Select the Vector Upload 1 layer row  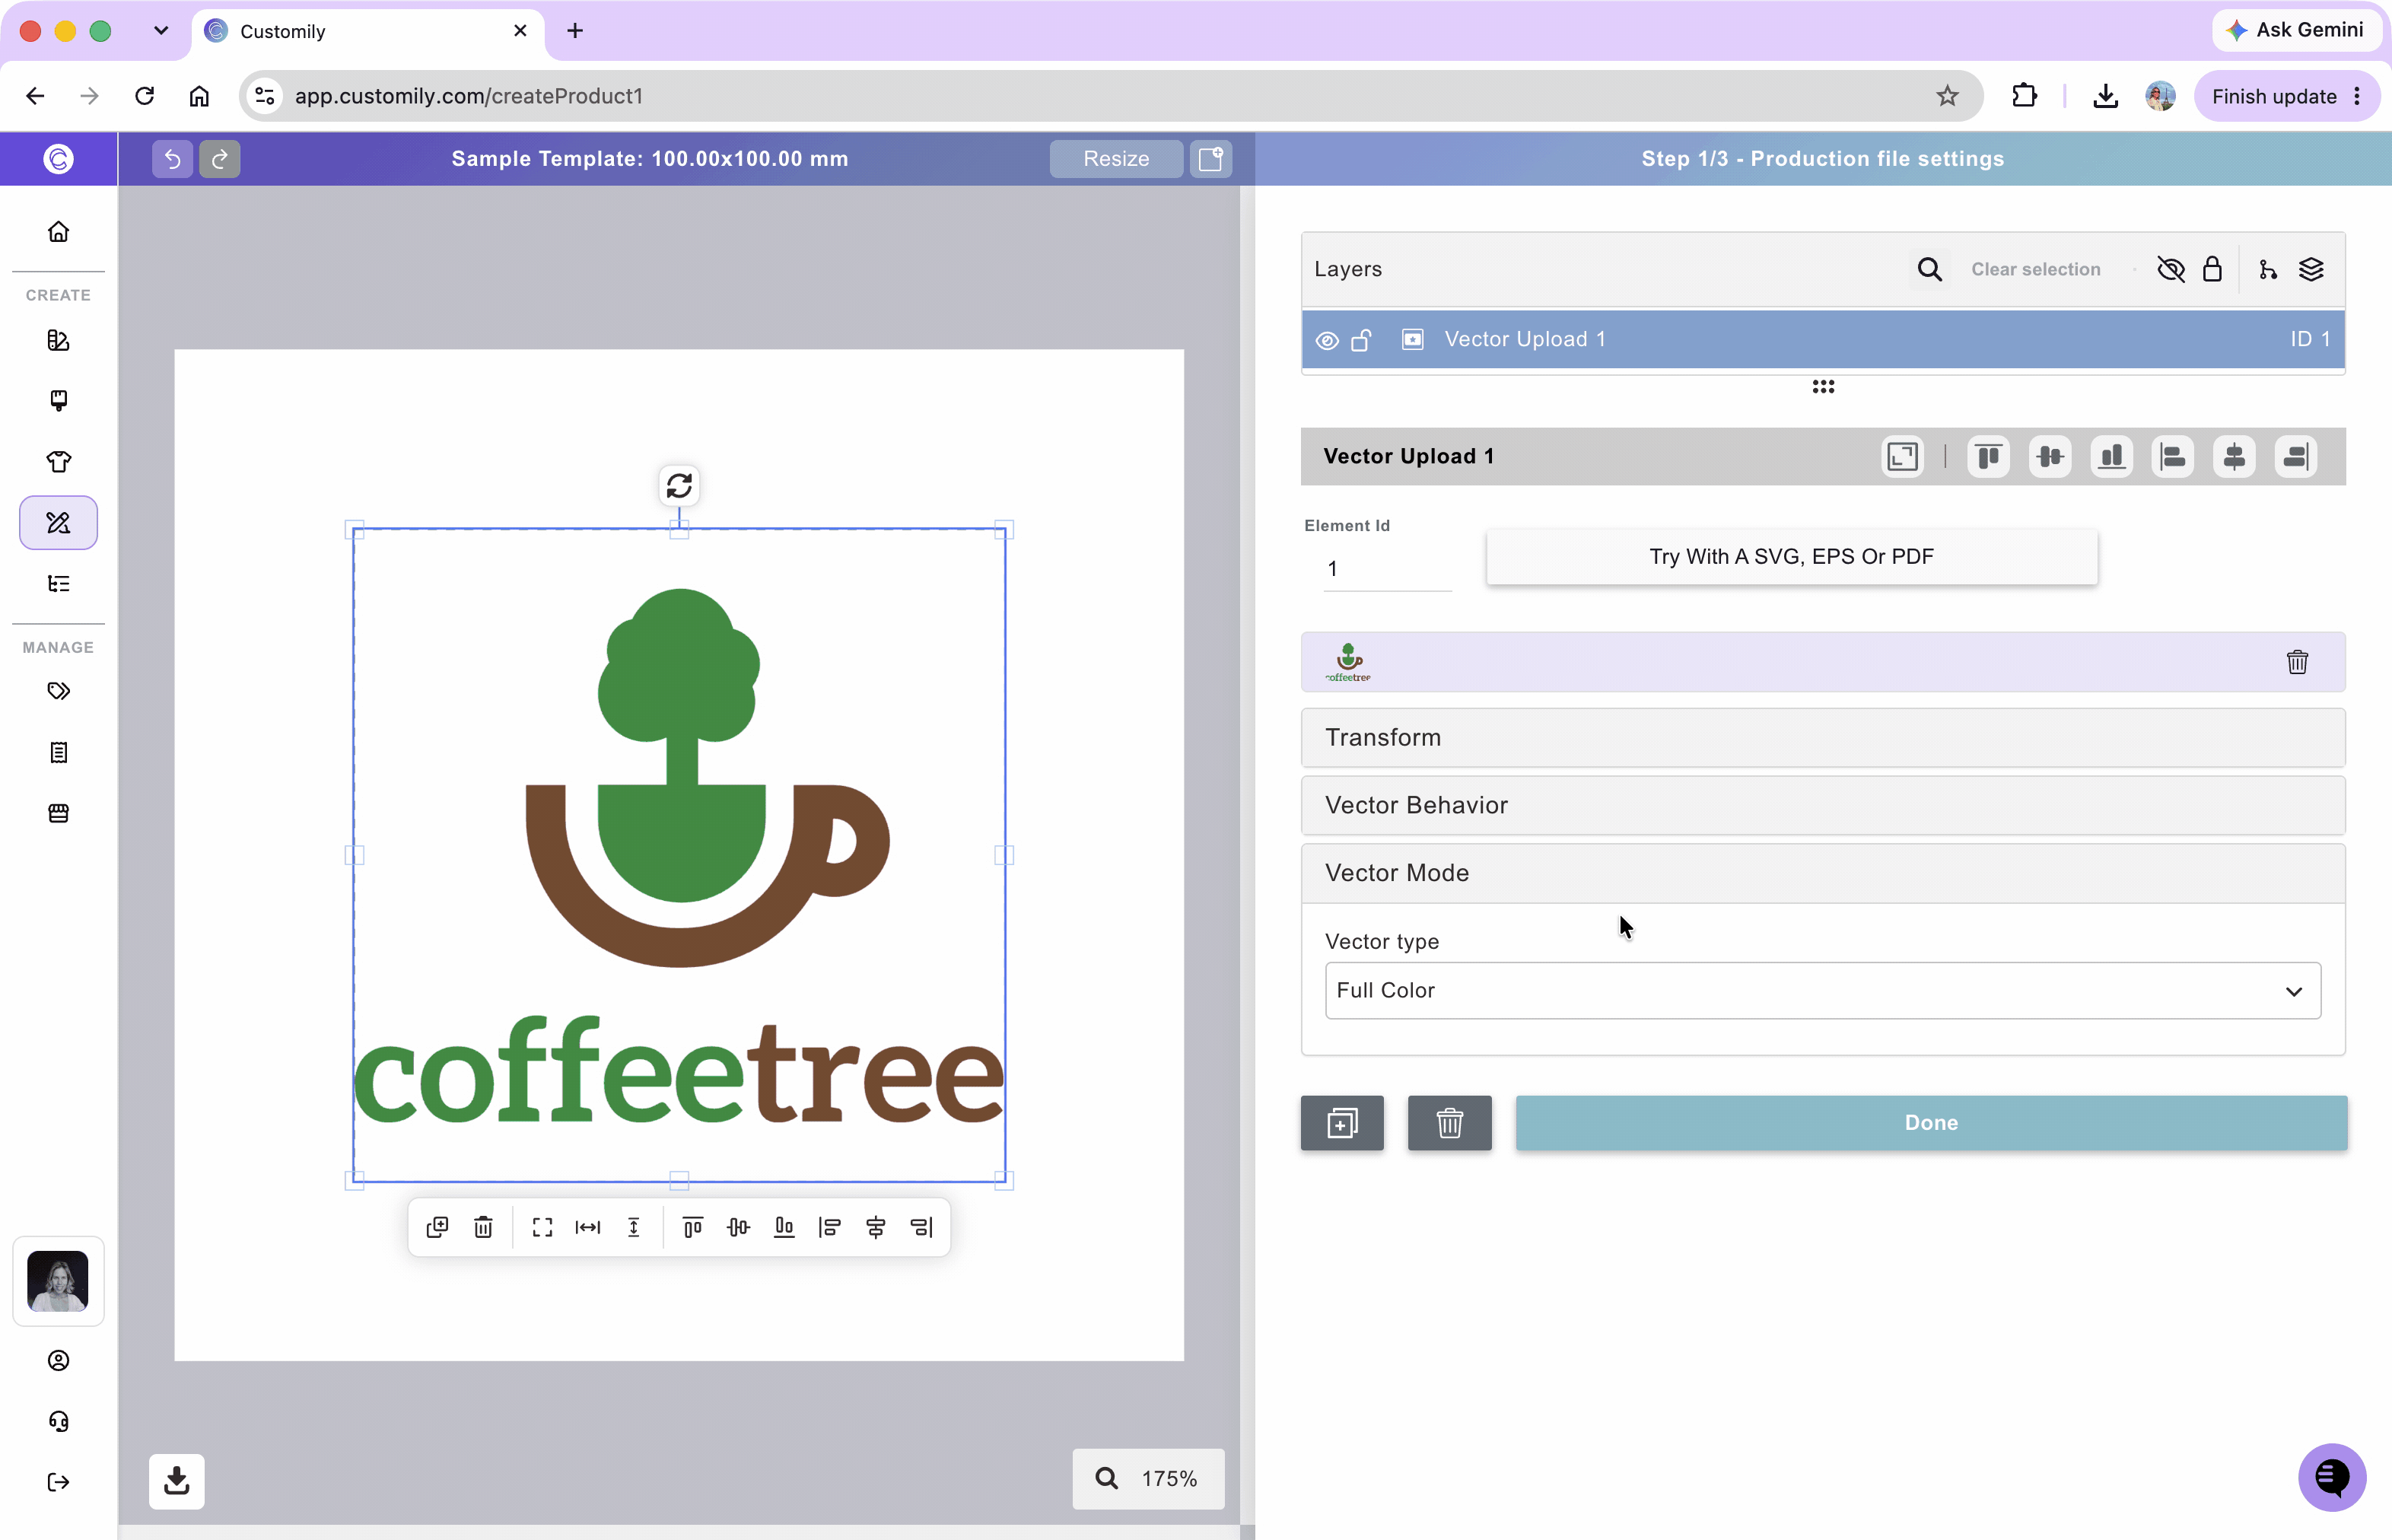pyautogui.click(x=1822, y=340)
